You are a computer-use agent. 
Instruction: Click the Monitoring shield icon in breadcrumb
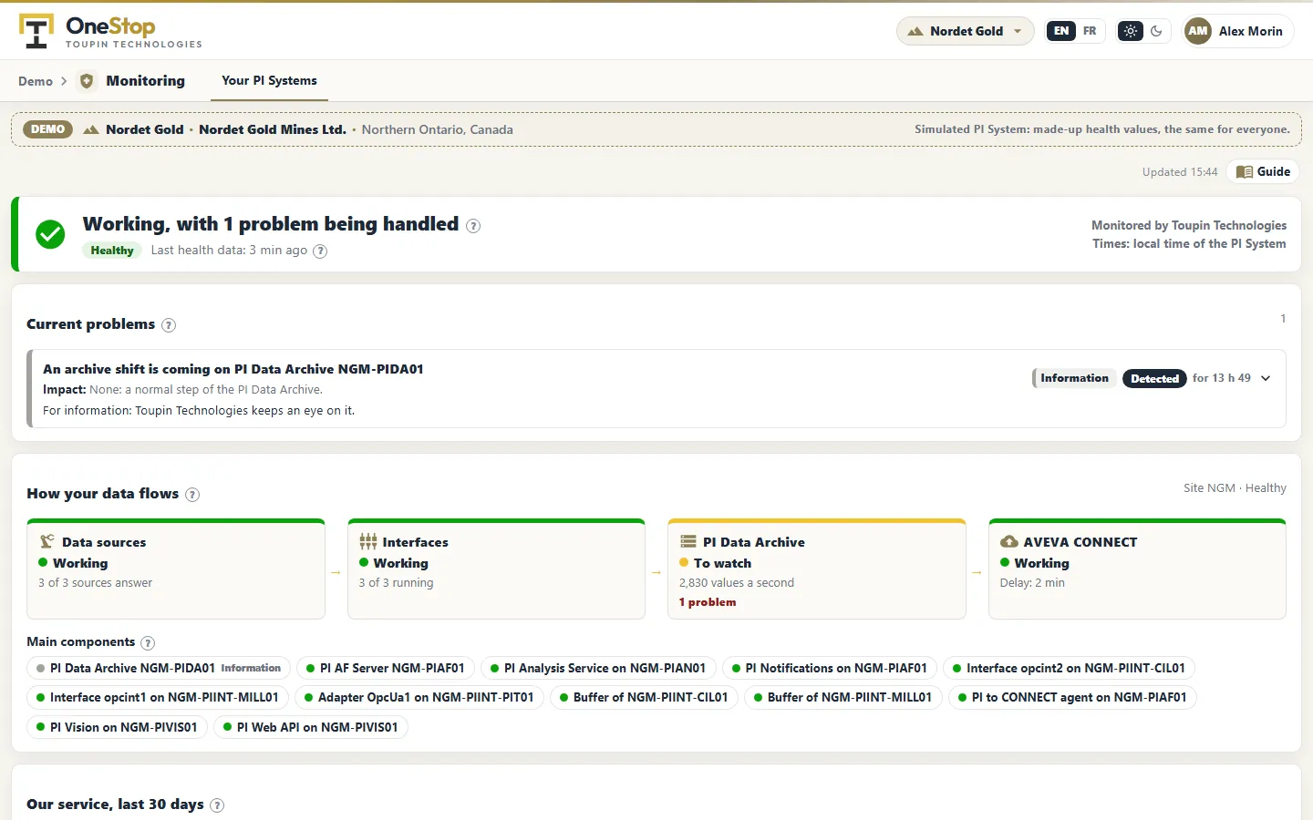[87, 81]
